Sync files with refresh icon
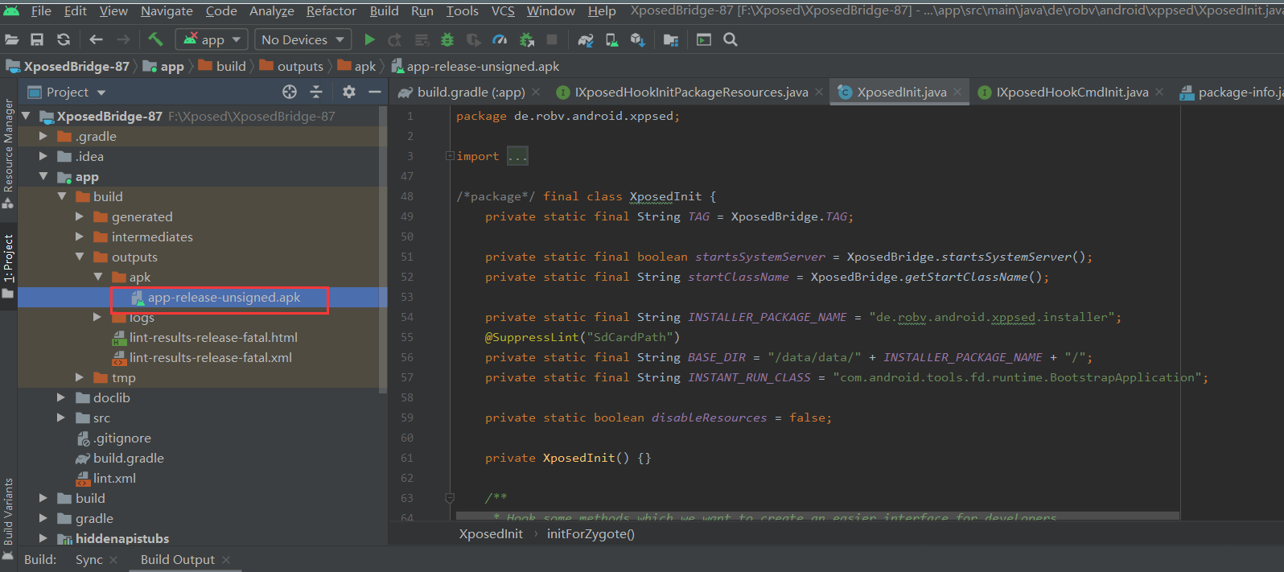This screenshot has height=572, width=1284. [64, 39]
